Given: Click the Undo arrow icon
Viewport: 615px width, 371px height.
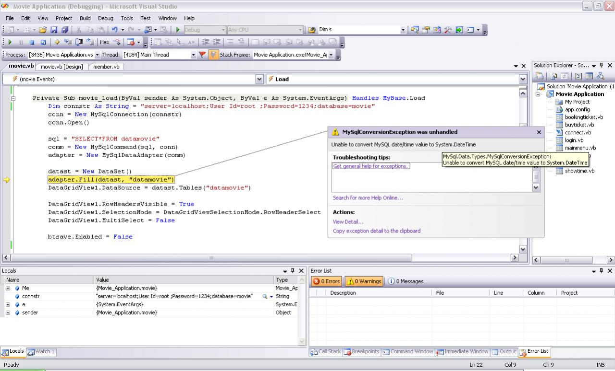Looking at the screenshot, I should [x=115, y=30].
